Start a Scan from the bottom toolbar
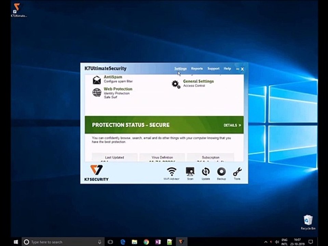This screenshot has width=328, height=246. point(190,174)
